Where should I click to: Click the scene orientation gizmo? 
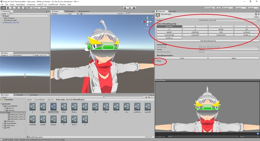[147, 22]
